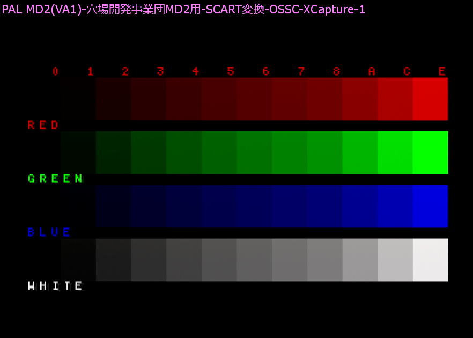
Task: Select the dark gray swatch at level 2
Action: point(114,260)
